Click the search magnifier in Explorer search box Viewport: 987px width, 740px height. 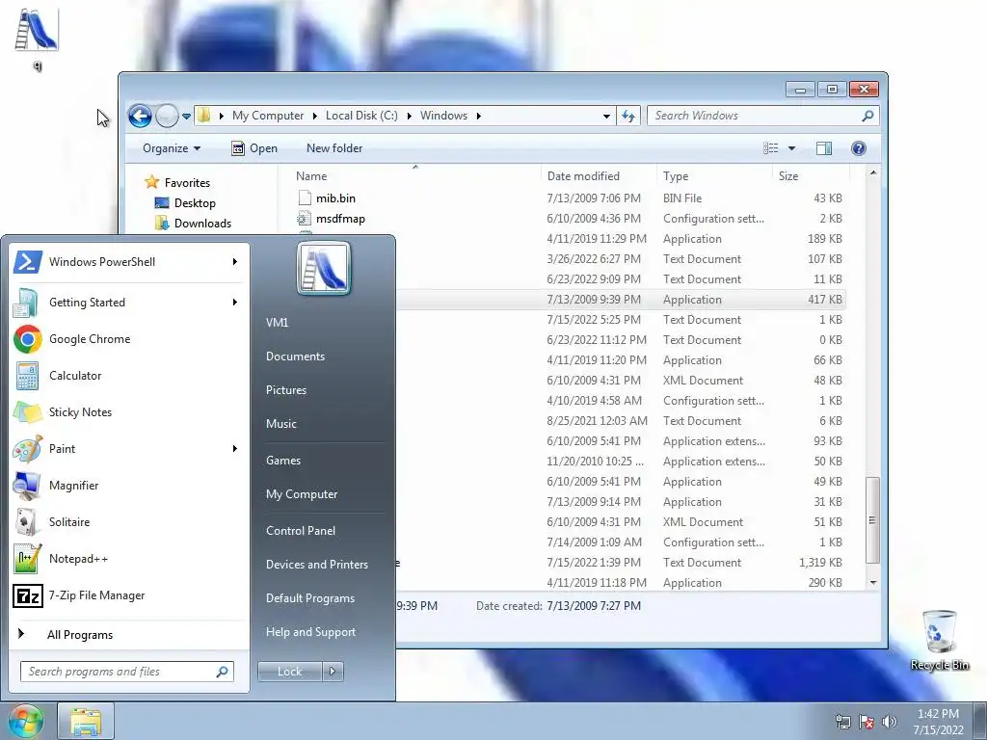point(867,116)
